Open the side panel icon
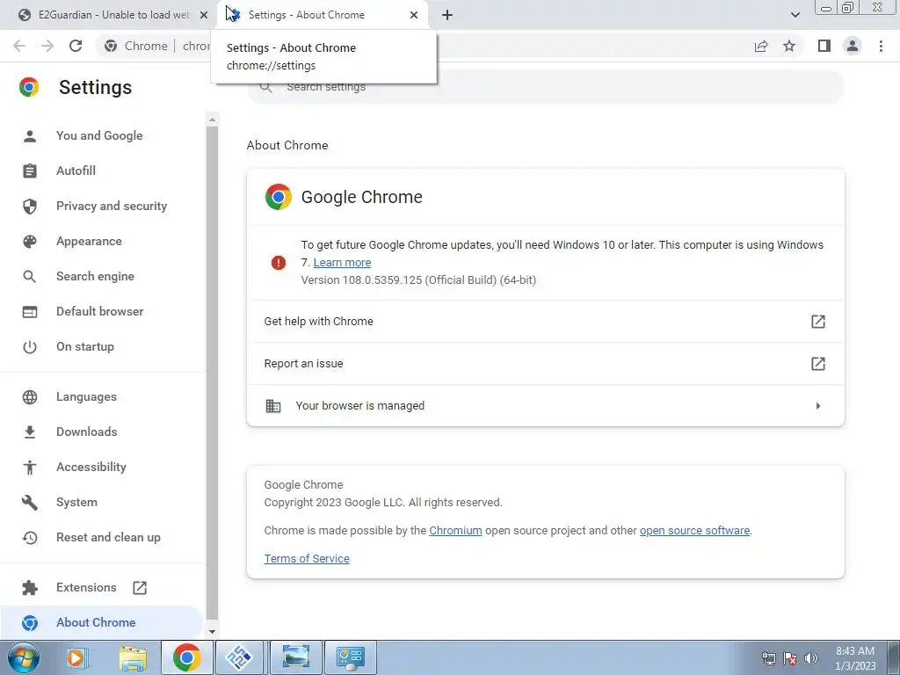The image size is (900, 675). point(824,46)
